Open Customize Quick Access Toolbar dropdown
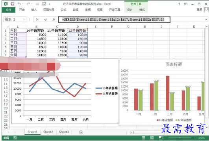209x141 pixels. click(50, 4)
